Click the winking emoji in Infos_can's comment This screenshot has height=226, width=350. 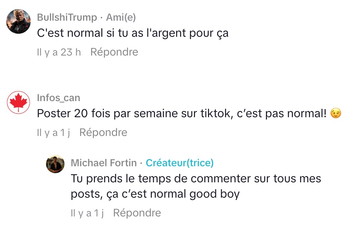(335, 114)
